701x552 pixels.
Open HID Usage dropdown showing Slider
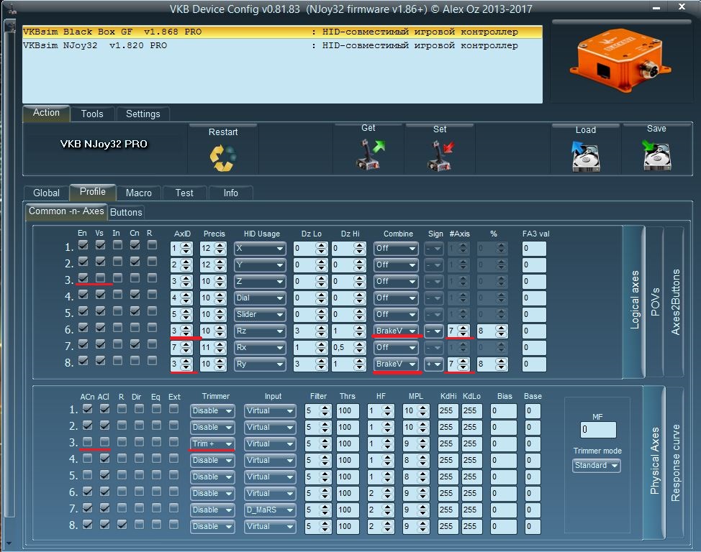pos(260,315)
